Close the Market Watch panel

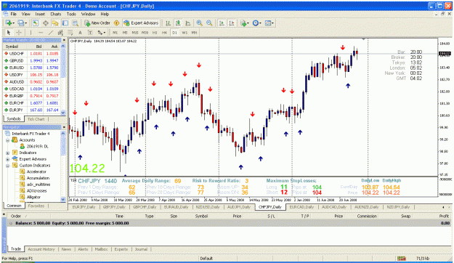tap(64, 40)
